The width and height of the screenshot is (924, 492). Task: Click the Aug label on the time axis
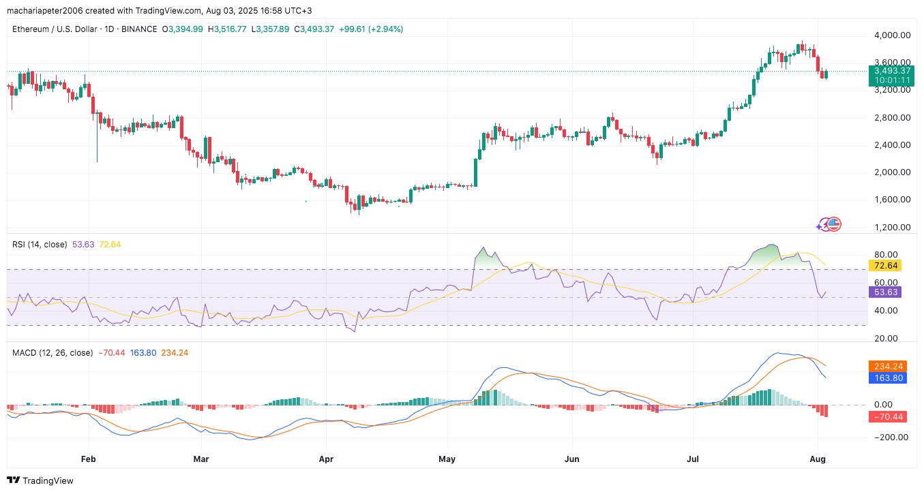click(818, 460)
